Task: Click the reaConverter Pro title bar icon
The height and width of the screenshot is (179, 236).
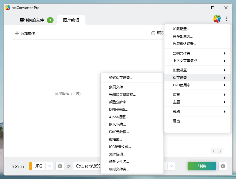Action: (x=8, y=8)
